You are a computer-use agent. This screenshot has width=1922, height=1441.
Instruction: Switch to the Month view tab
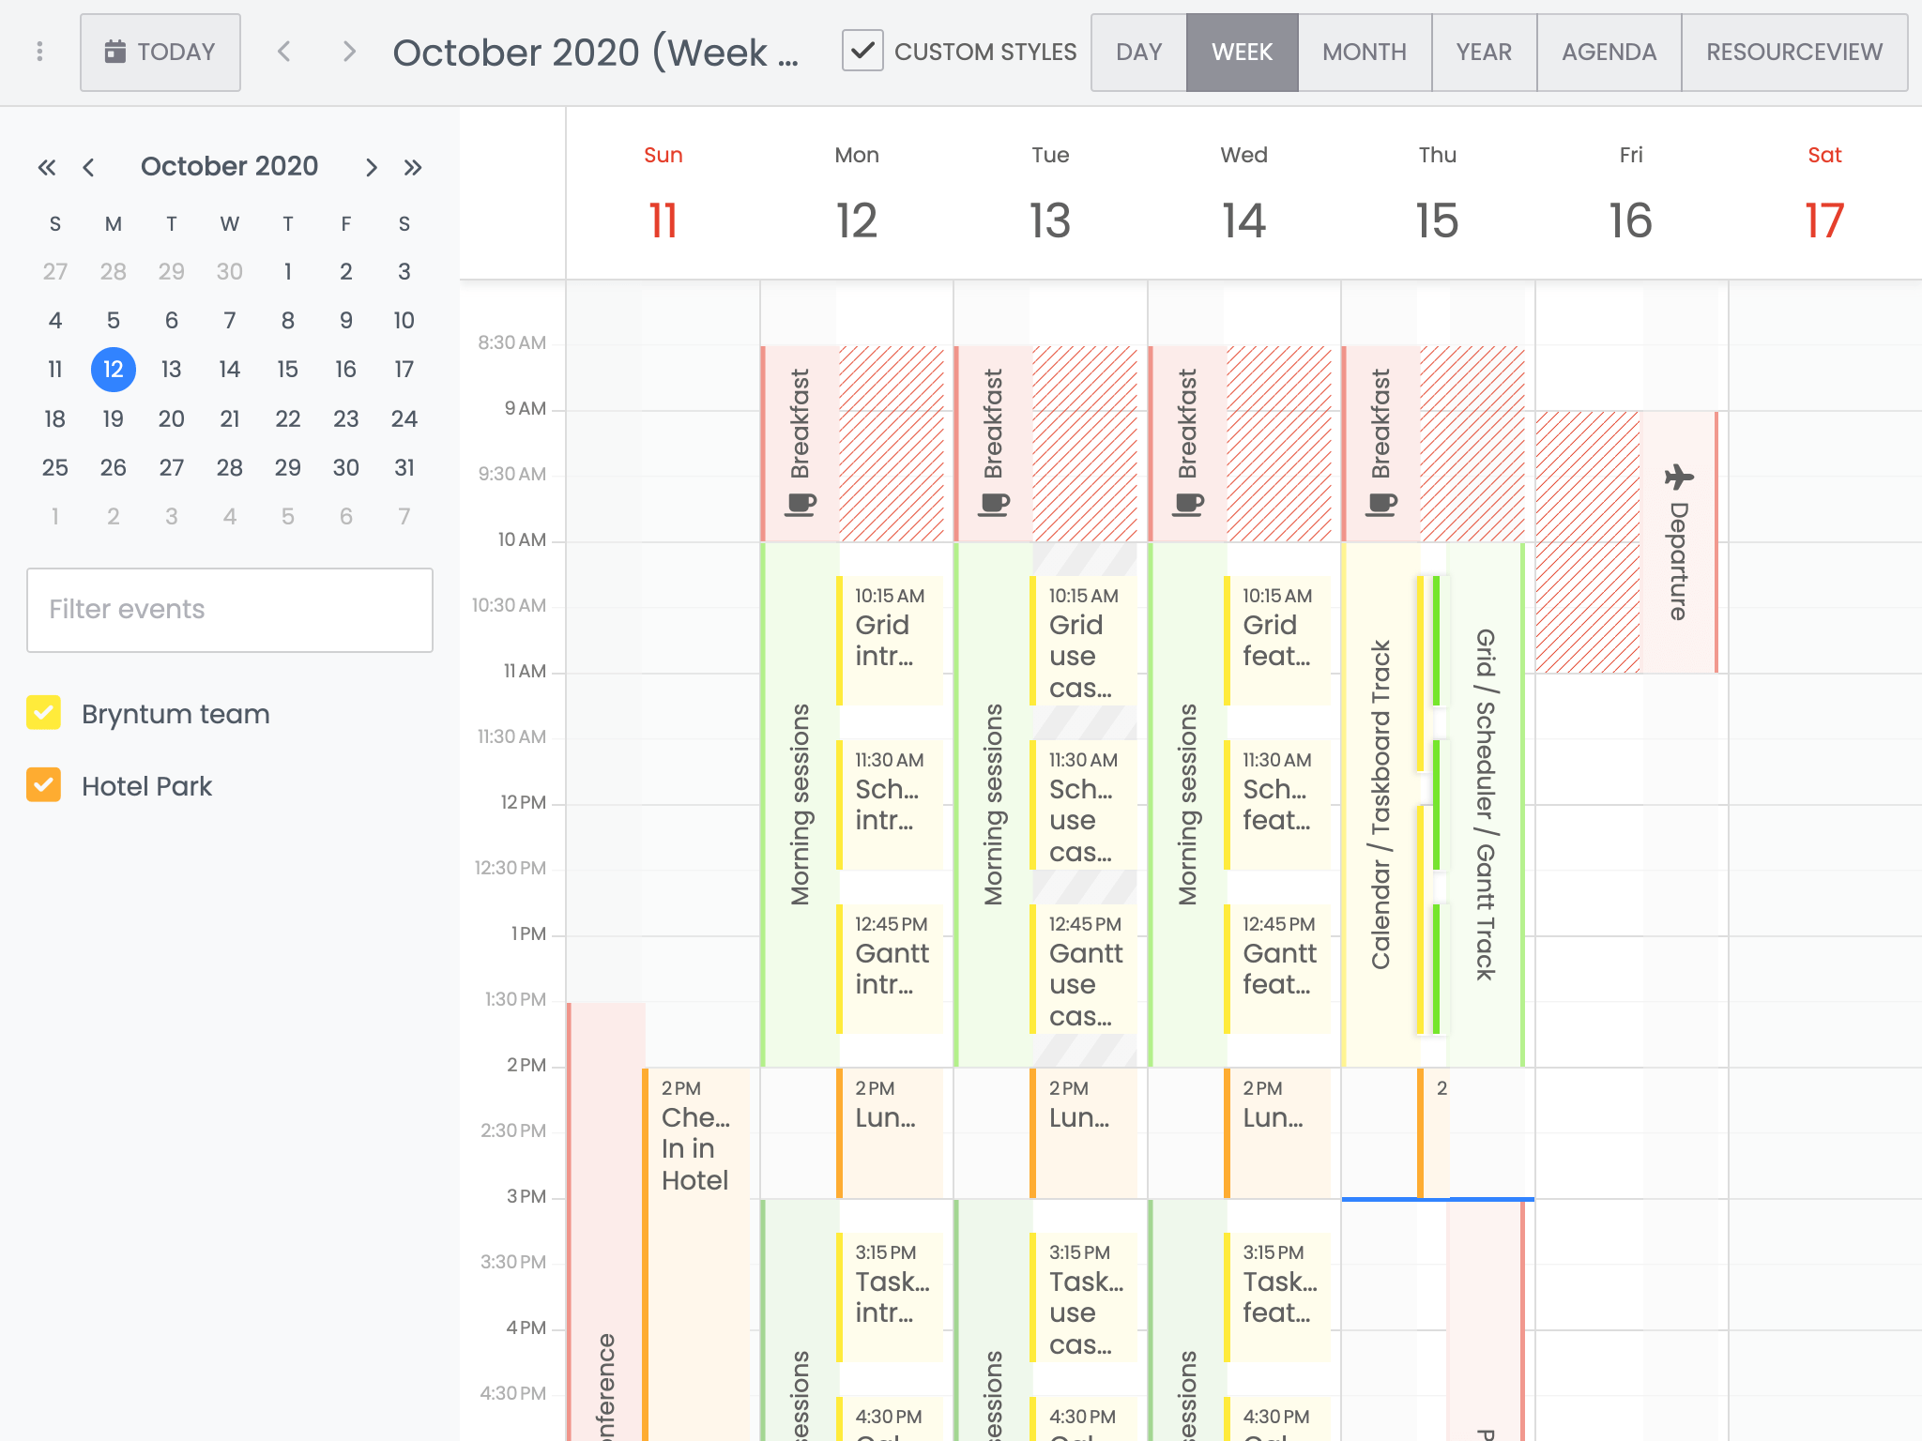pos(1363,52)
